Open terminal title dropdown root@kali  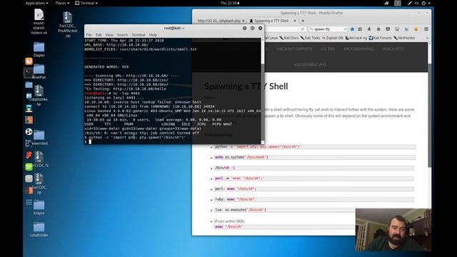pyautogui.click(x=174, y=29)
